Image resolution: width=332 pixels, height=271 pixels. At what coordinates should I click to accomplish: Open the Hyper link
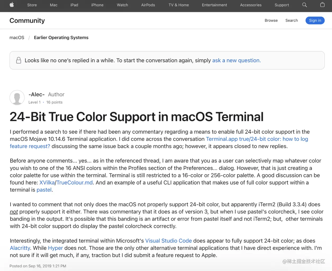[55, 248]
